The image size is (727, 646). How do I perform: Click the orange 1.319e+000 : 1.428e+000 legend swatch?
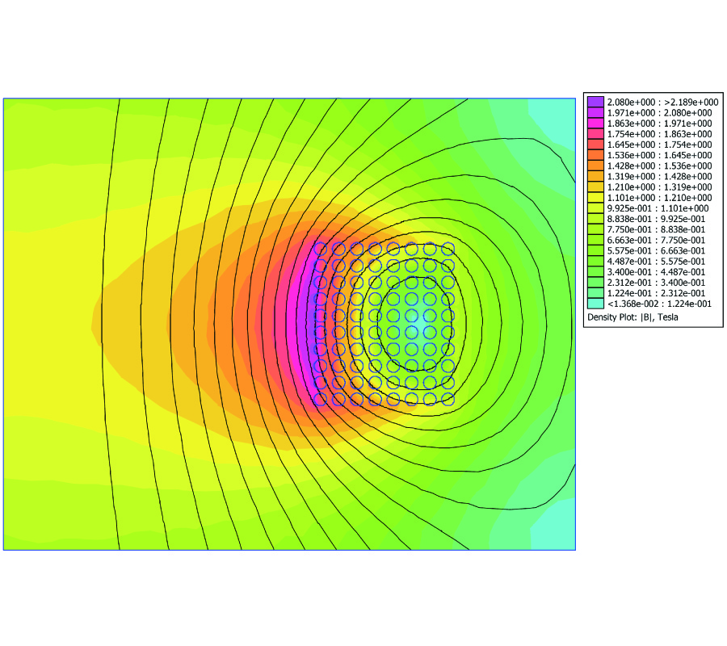pyautogui.click(x=595, y=176)
